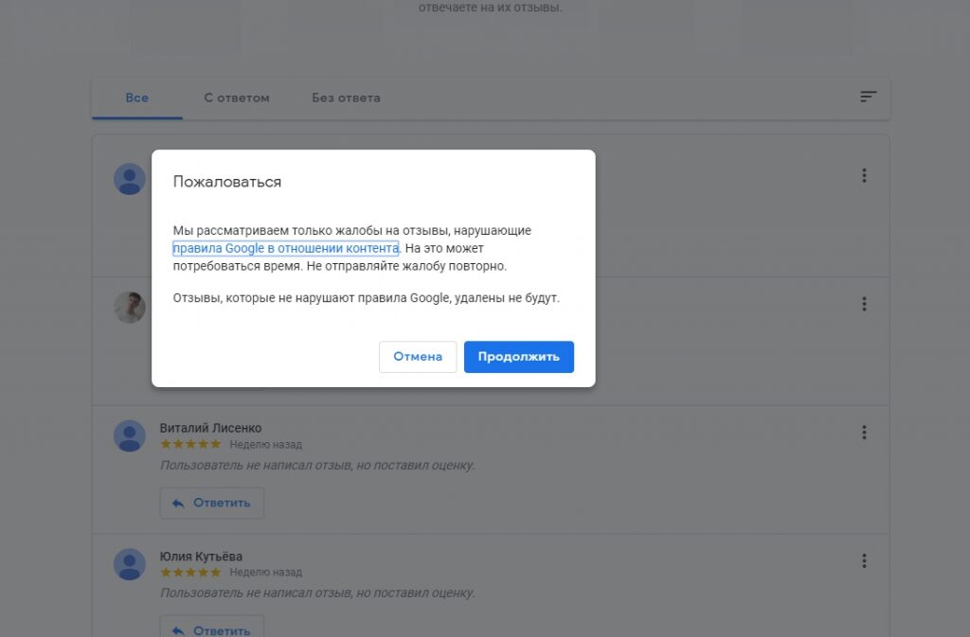This screenshot has width=970, height=637.
Task: Open three-dot menu for Виталий Лисенко's review
Action: pos(864,433)
